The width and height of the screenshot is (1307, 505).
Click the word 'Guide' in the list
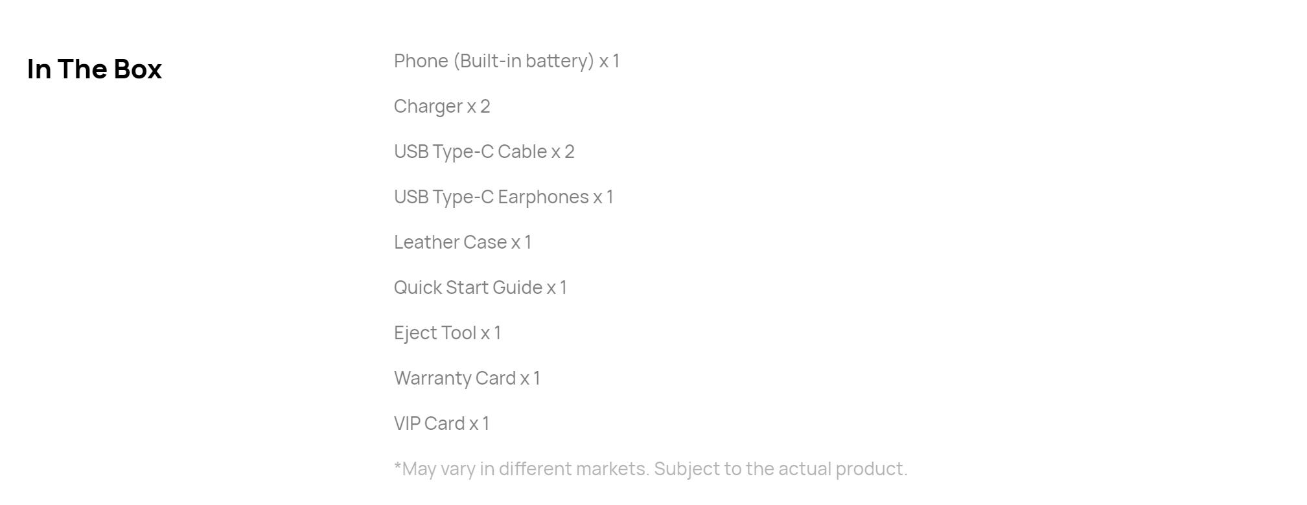[517, 287]
